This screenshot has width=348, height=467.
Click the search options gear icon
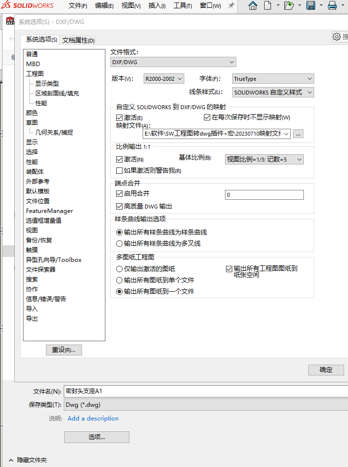point(336,37)
